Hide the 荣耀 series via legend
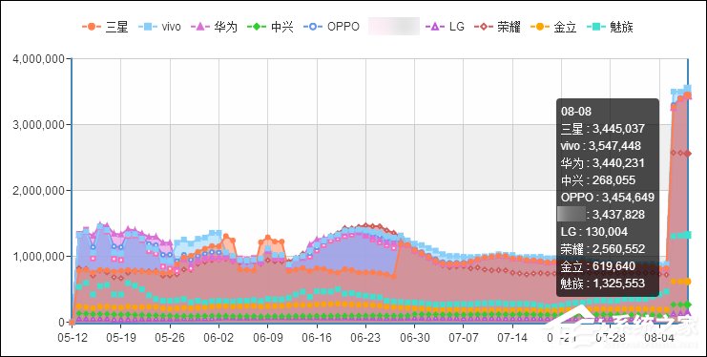This screenshot has height=357, width=707. (497, 27)
